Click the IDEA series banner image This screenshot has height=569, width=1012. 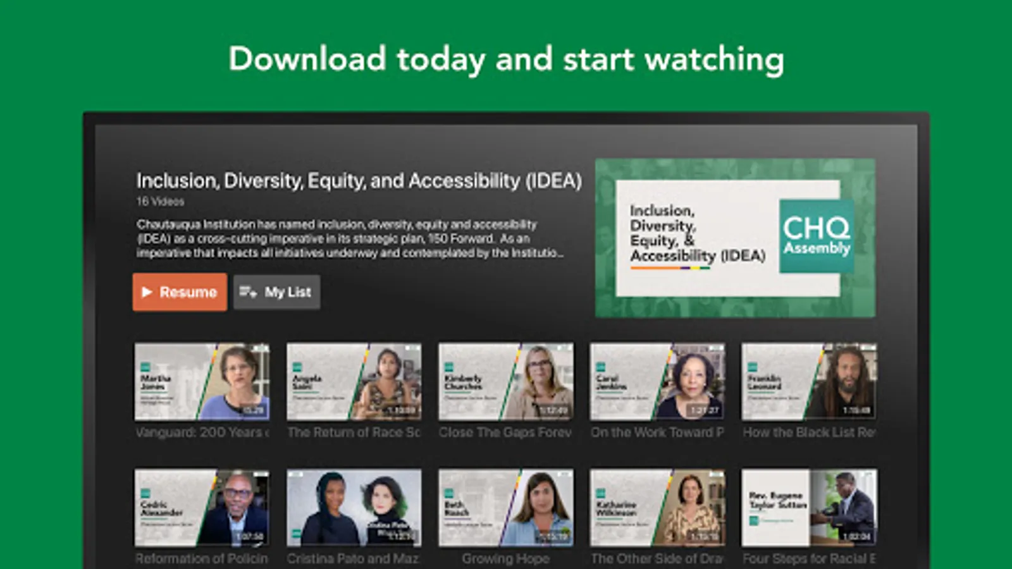[x=735, y=238]
